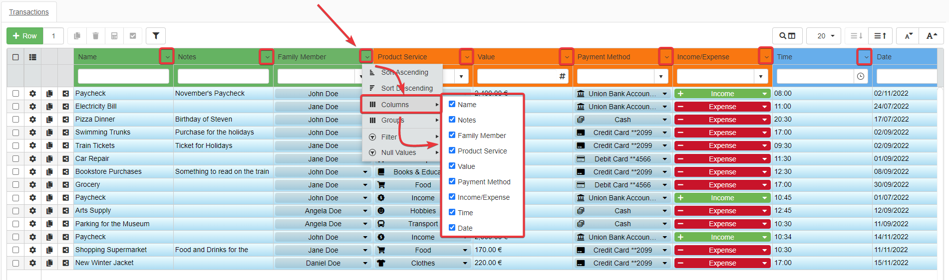The width and height of the screenshot is (949, 280).
Task: Open the Transactions tab link
Action: 29,12
